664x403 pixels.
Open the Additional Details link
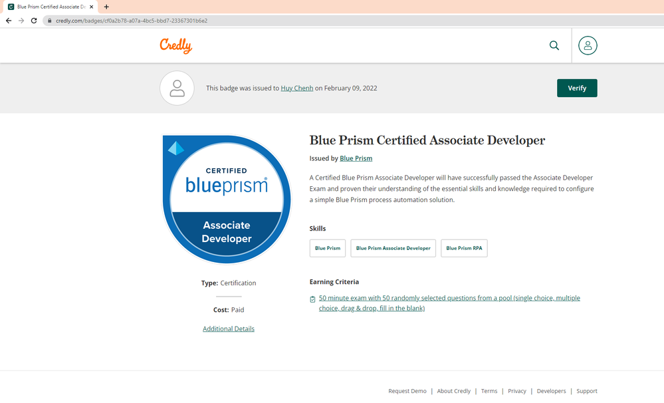(x=228, y=329)
